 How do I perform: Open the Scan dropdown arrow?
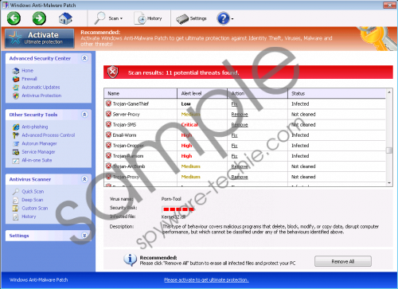122,18
